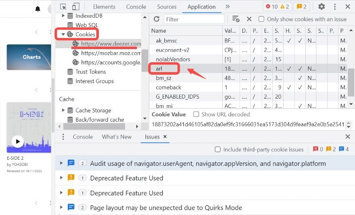The height and width of the screenshot is (215, 355).
Task: Activate the inspect element picker icon
Action: (63, 7)
